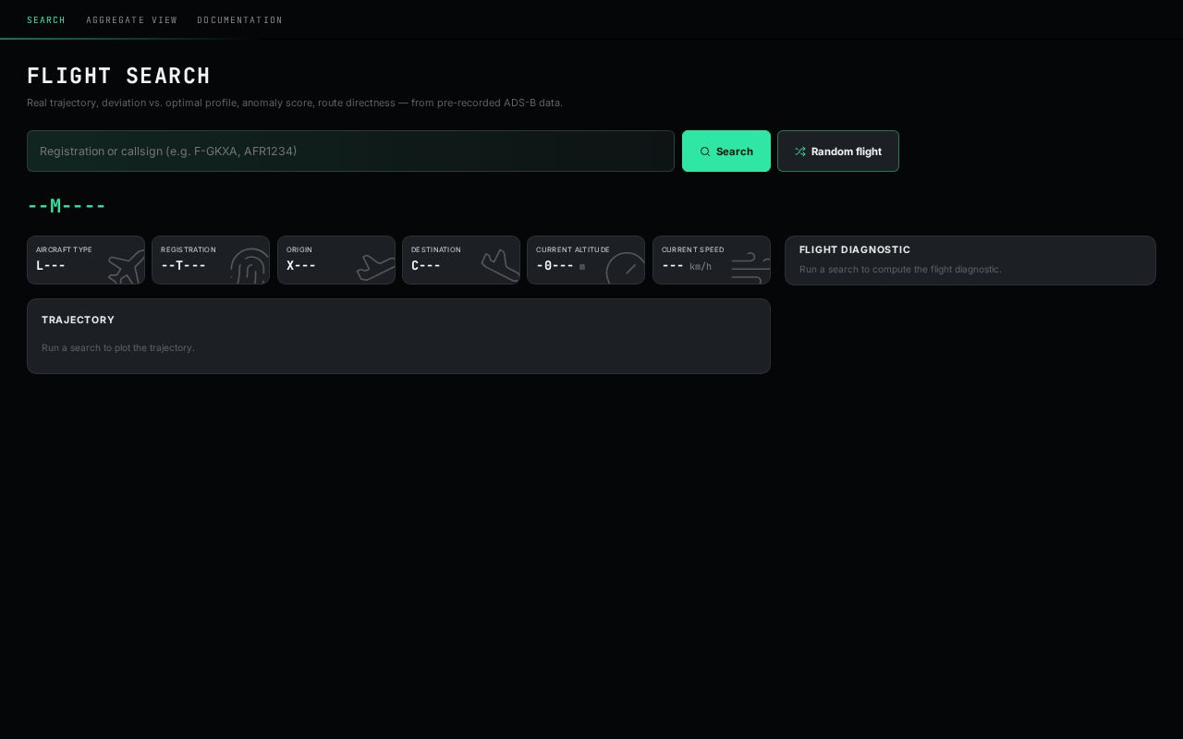Click the gauge icon in Current Altitude card

tap(626, 269)
